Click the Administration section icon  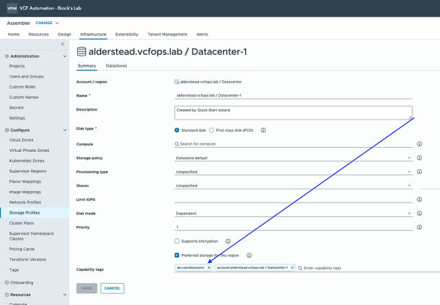click(x=7, y=56)
